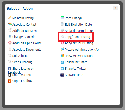Close the Select an Action dialog
The image size is (125, 110).
pos(115,8)
